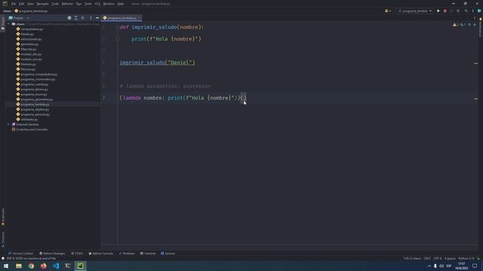
Task: Launch Firefox from the taskbar
Action: [x=44, y=266]
